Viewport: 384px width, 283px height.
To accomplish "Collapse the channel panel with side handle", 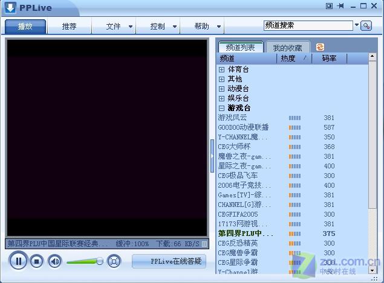I will (x=212, y=156).
